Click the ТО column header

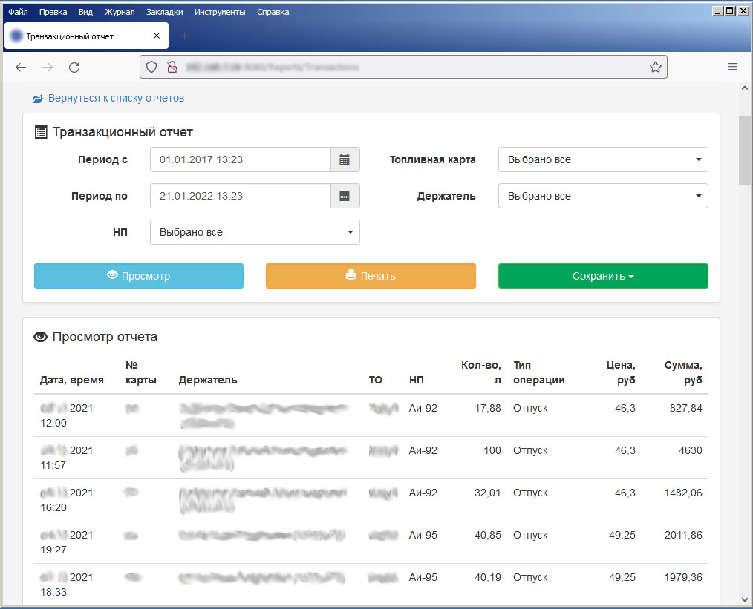pyautogui.click(x=376, y=381)
